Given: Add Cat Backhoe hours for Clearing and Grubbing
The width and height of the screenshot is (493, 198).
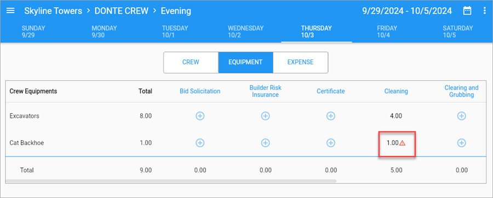Looking at the screenshot, I should tap(461, 143).
